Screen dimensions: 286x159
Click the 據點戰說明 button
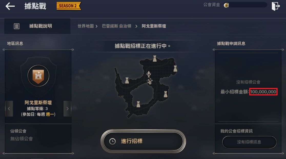click(37, 26)
